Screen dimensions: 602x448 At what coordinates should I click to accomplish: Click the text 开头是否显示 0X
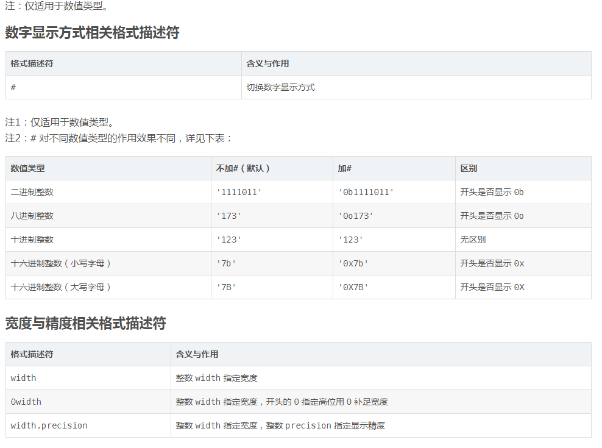[492, 287]
